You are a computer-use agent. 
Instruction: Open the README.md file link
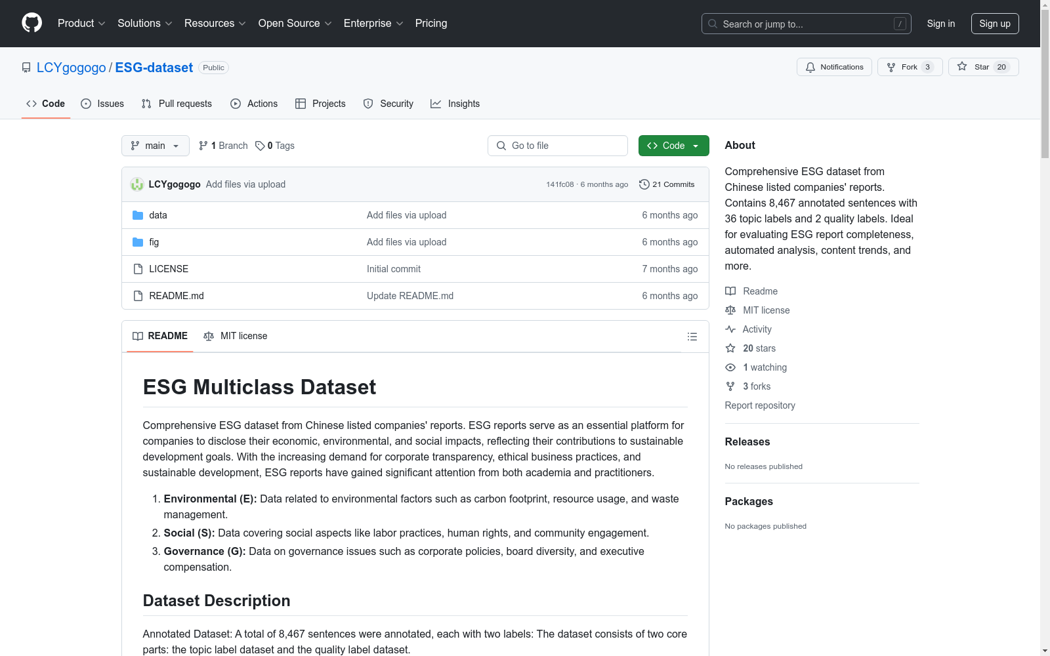tap(176, 296)
